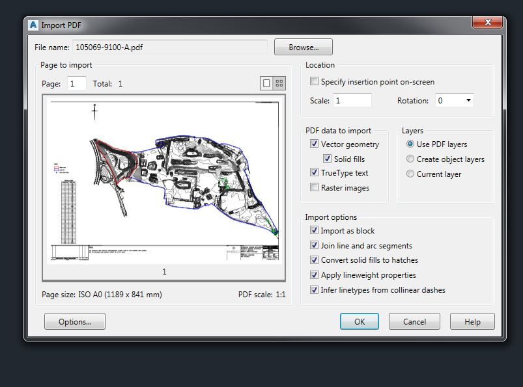523x387 pixels.
Task: Select Use PDF layers option
Action: (410, 144)
